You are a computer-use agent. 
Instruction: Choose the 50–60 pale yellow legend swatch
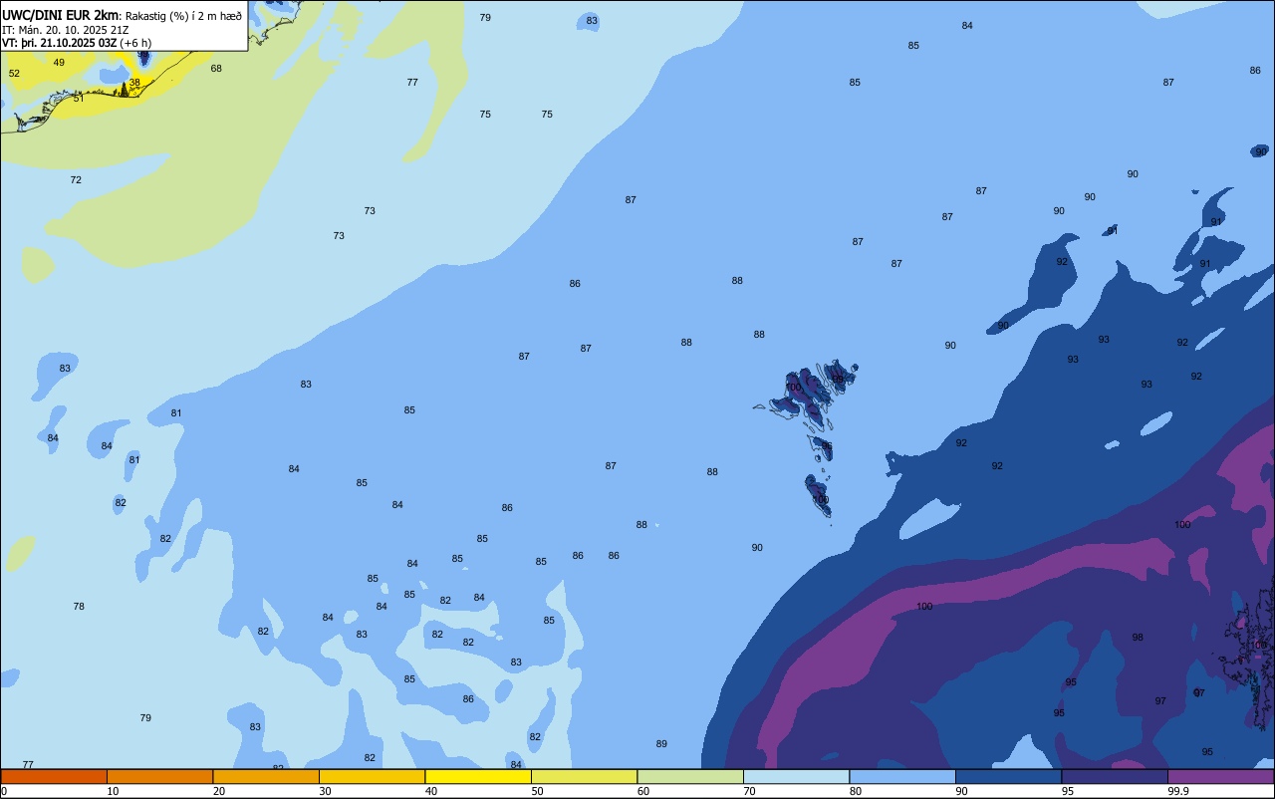click(584, 776)
